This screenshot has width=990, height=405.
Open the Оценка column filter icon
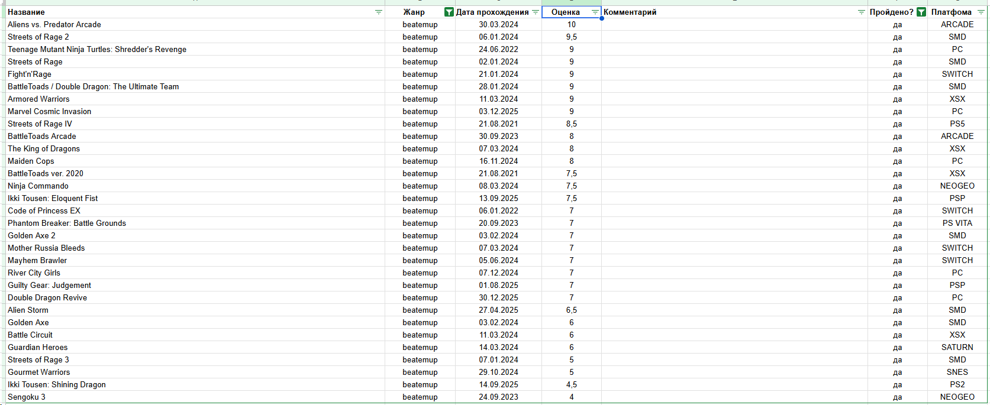tap(595, 12)
